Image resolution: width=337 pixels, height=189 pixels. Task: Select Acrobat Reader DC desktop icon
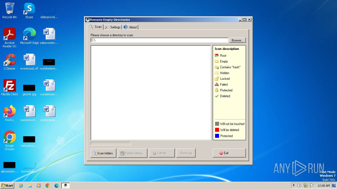(9, 38)
